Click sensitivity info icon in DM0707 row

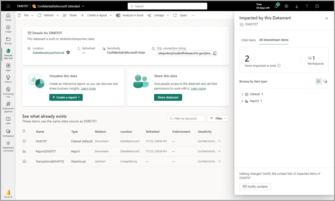coord(220,141)
